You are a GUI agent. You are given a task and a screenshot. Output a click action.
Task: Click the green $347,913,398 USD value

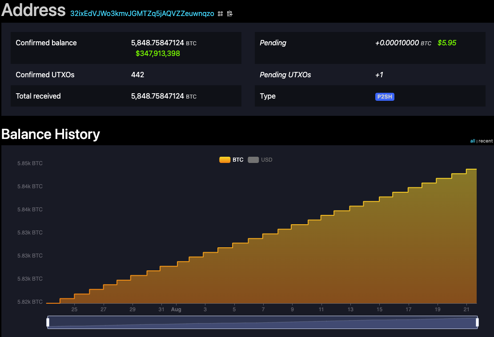[158, 54]
